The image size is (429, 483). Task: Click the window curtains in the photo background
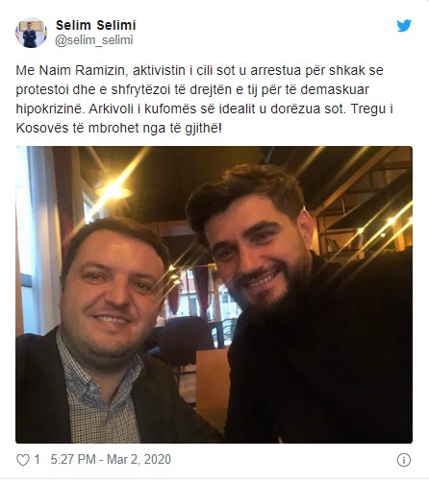(202, 290)
